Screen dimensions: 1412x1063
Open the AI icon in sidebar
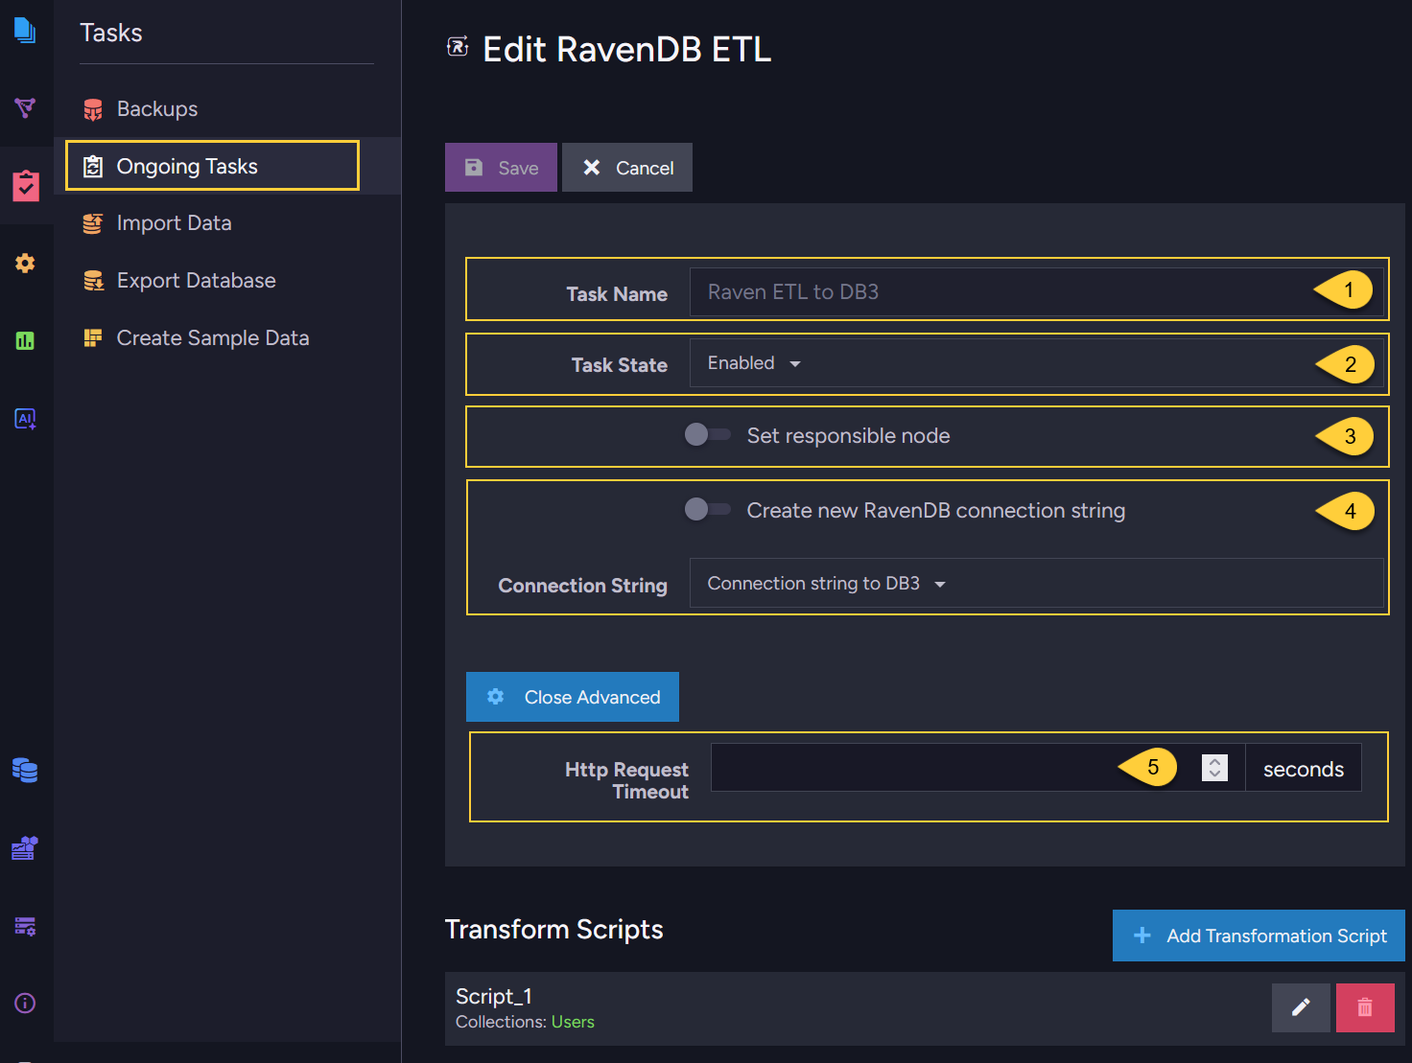pyautogui.click(x=25, y=418)
